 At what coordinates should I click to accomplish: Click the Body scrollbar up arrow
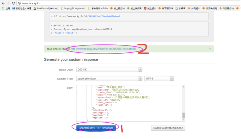pos(184,87)
